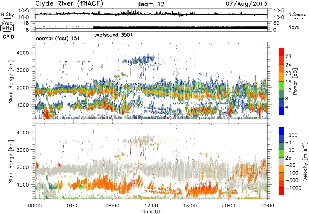
Task: Click the "12:00" time tick
Action: tap(151, 206)
